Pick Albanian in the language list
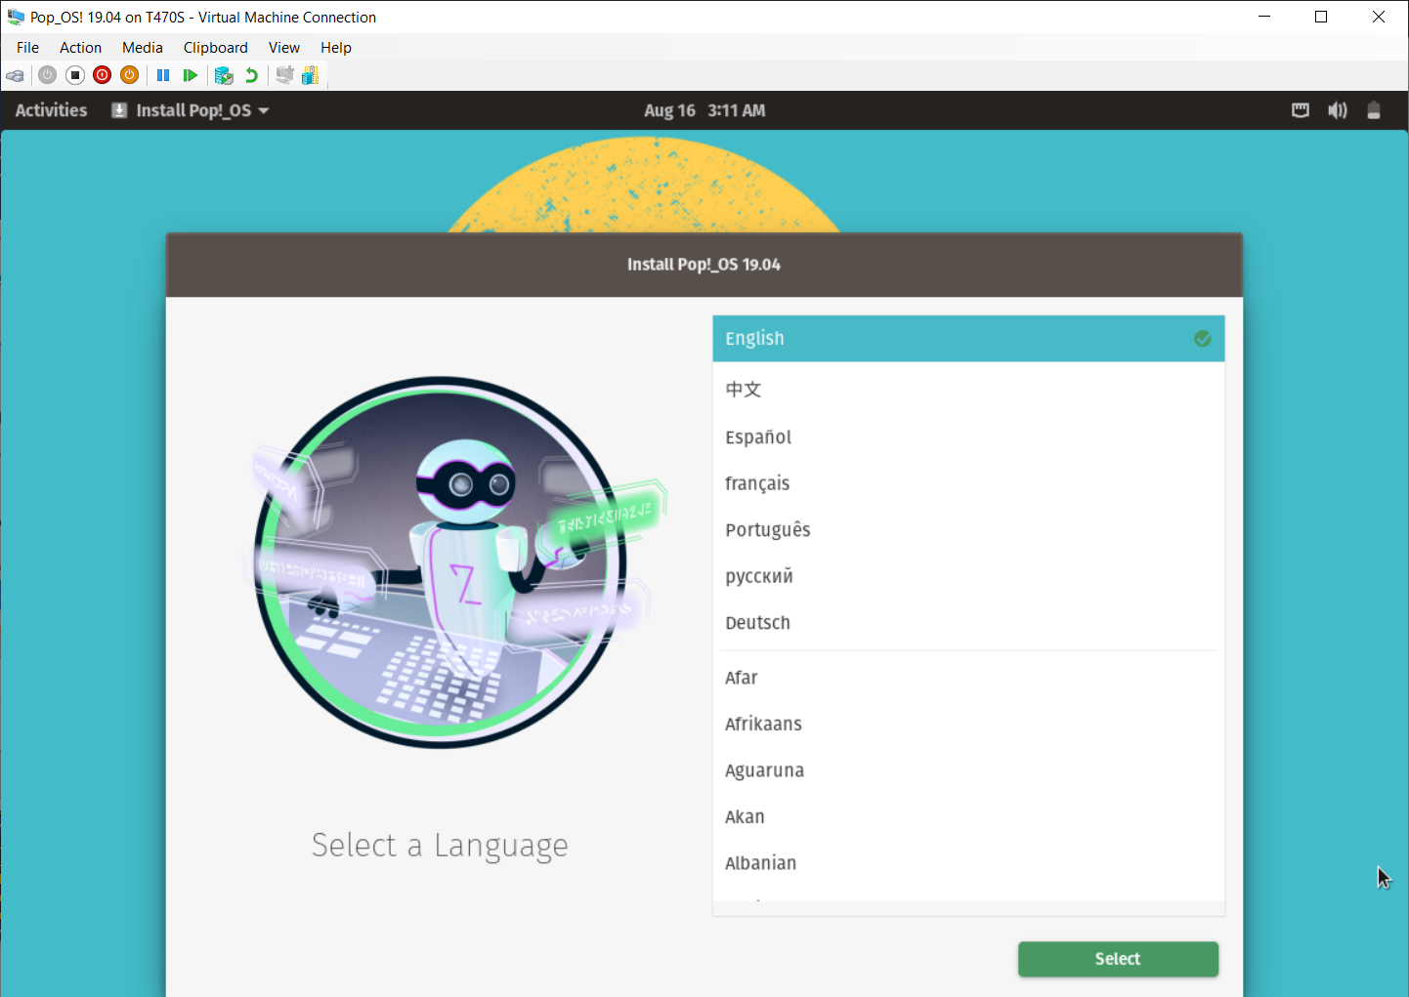The image size is (1409, 997). [x=968, y=863]
